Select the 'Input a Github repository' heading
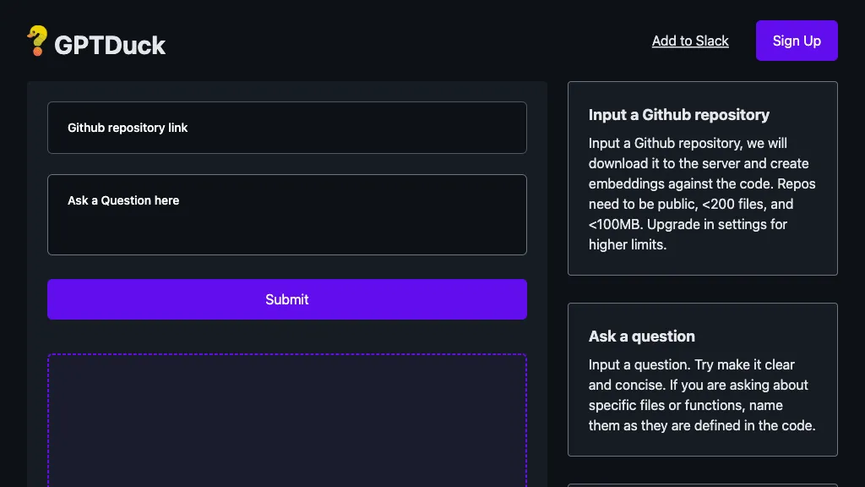 tap(679, 115)
